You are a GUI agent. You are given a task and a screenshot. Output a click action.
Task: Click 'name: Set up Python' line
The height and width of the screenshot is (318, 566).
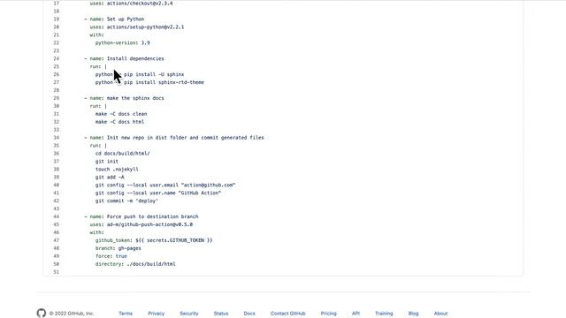(114, 19)
